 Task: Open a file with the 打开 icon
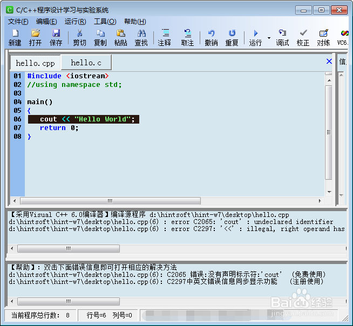coord(35,38)
